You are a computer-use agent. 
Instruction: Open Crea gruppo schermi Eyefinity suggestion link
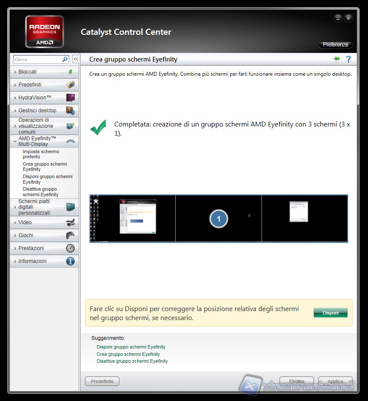coord(128,354)
